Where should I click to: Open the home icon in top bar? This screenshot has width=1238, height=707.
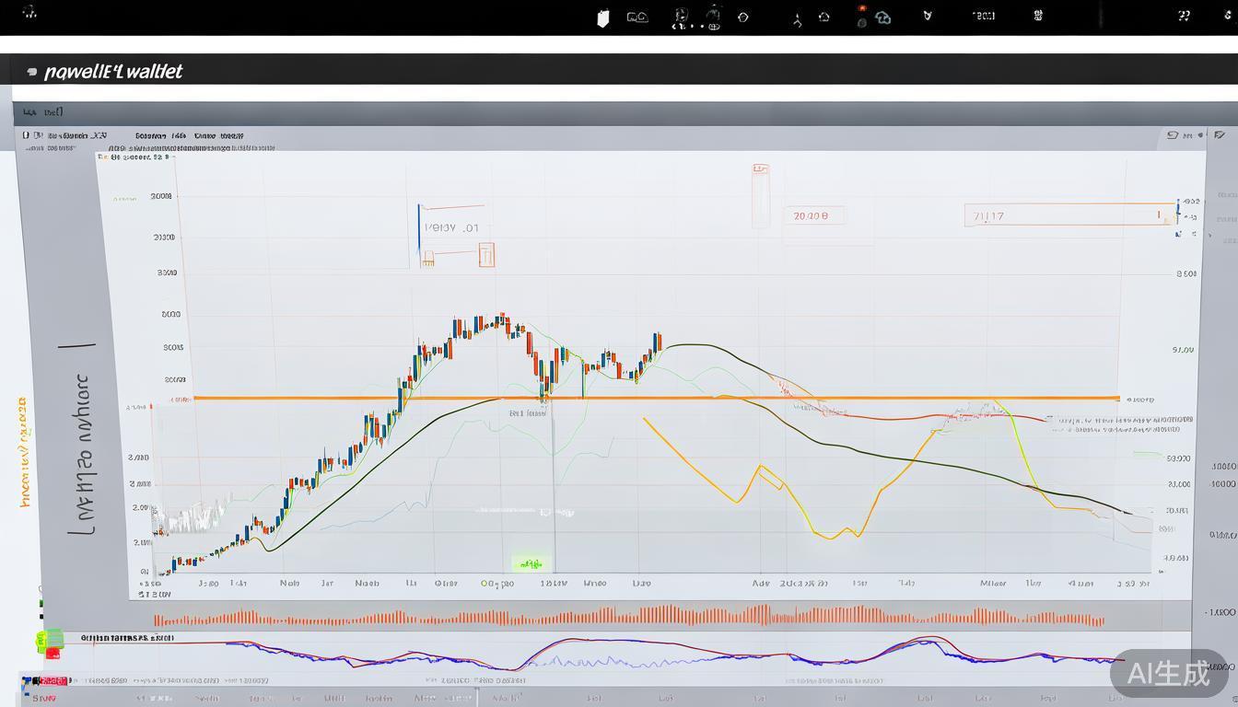click(823, 17)
